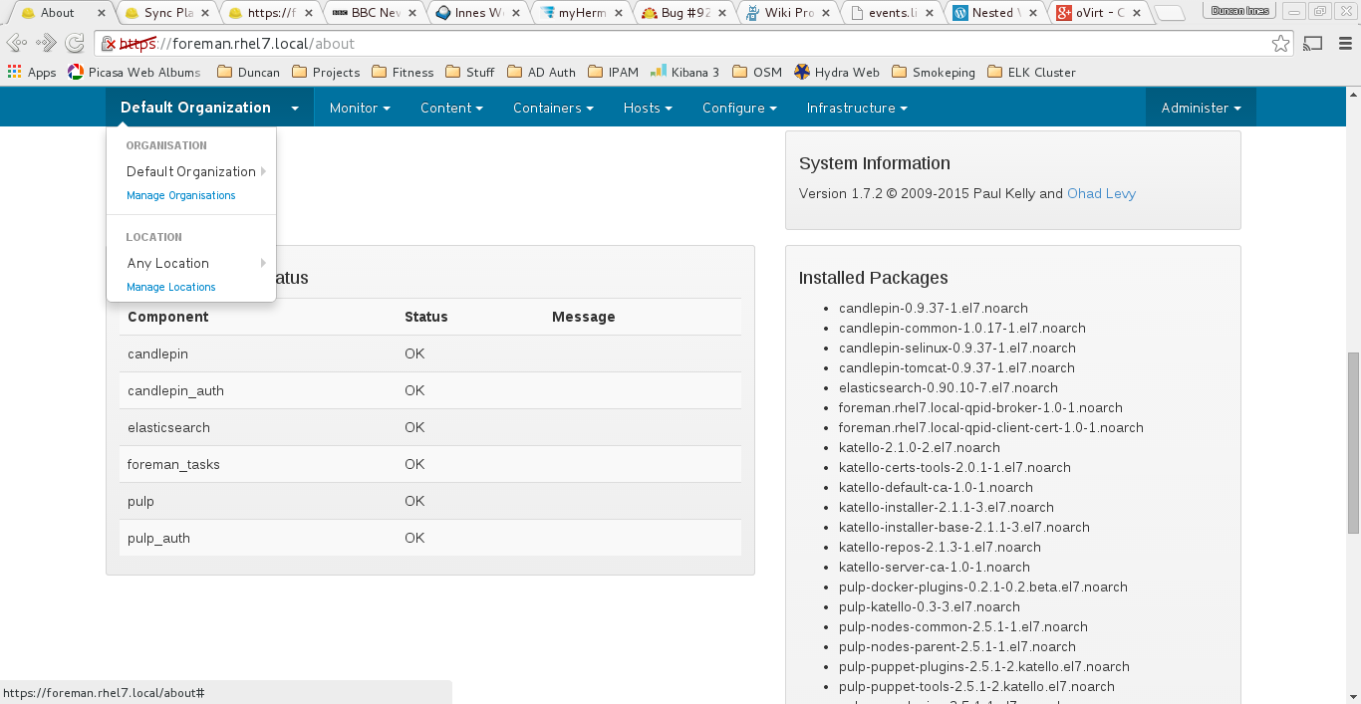Close the BBC News tab
Screen dimensions: 1361x704
(411, 13)
